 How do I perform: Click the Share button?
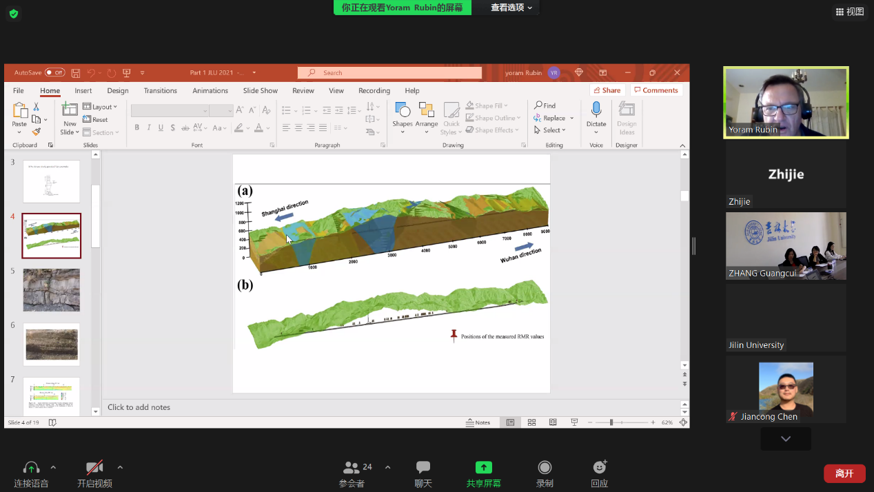tap(606, 90)
